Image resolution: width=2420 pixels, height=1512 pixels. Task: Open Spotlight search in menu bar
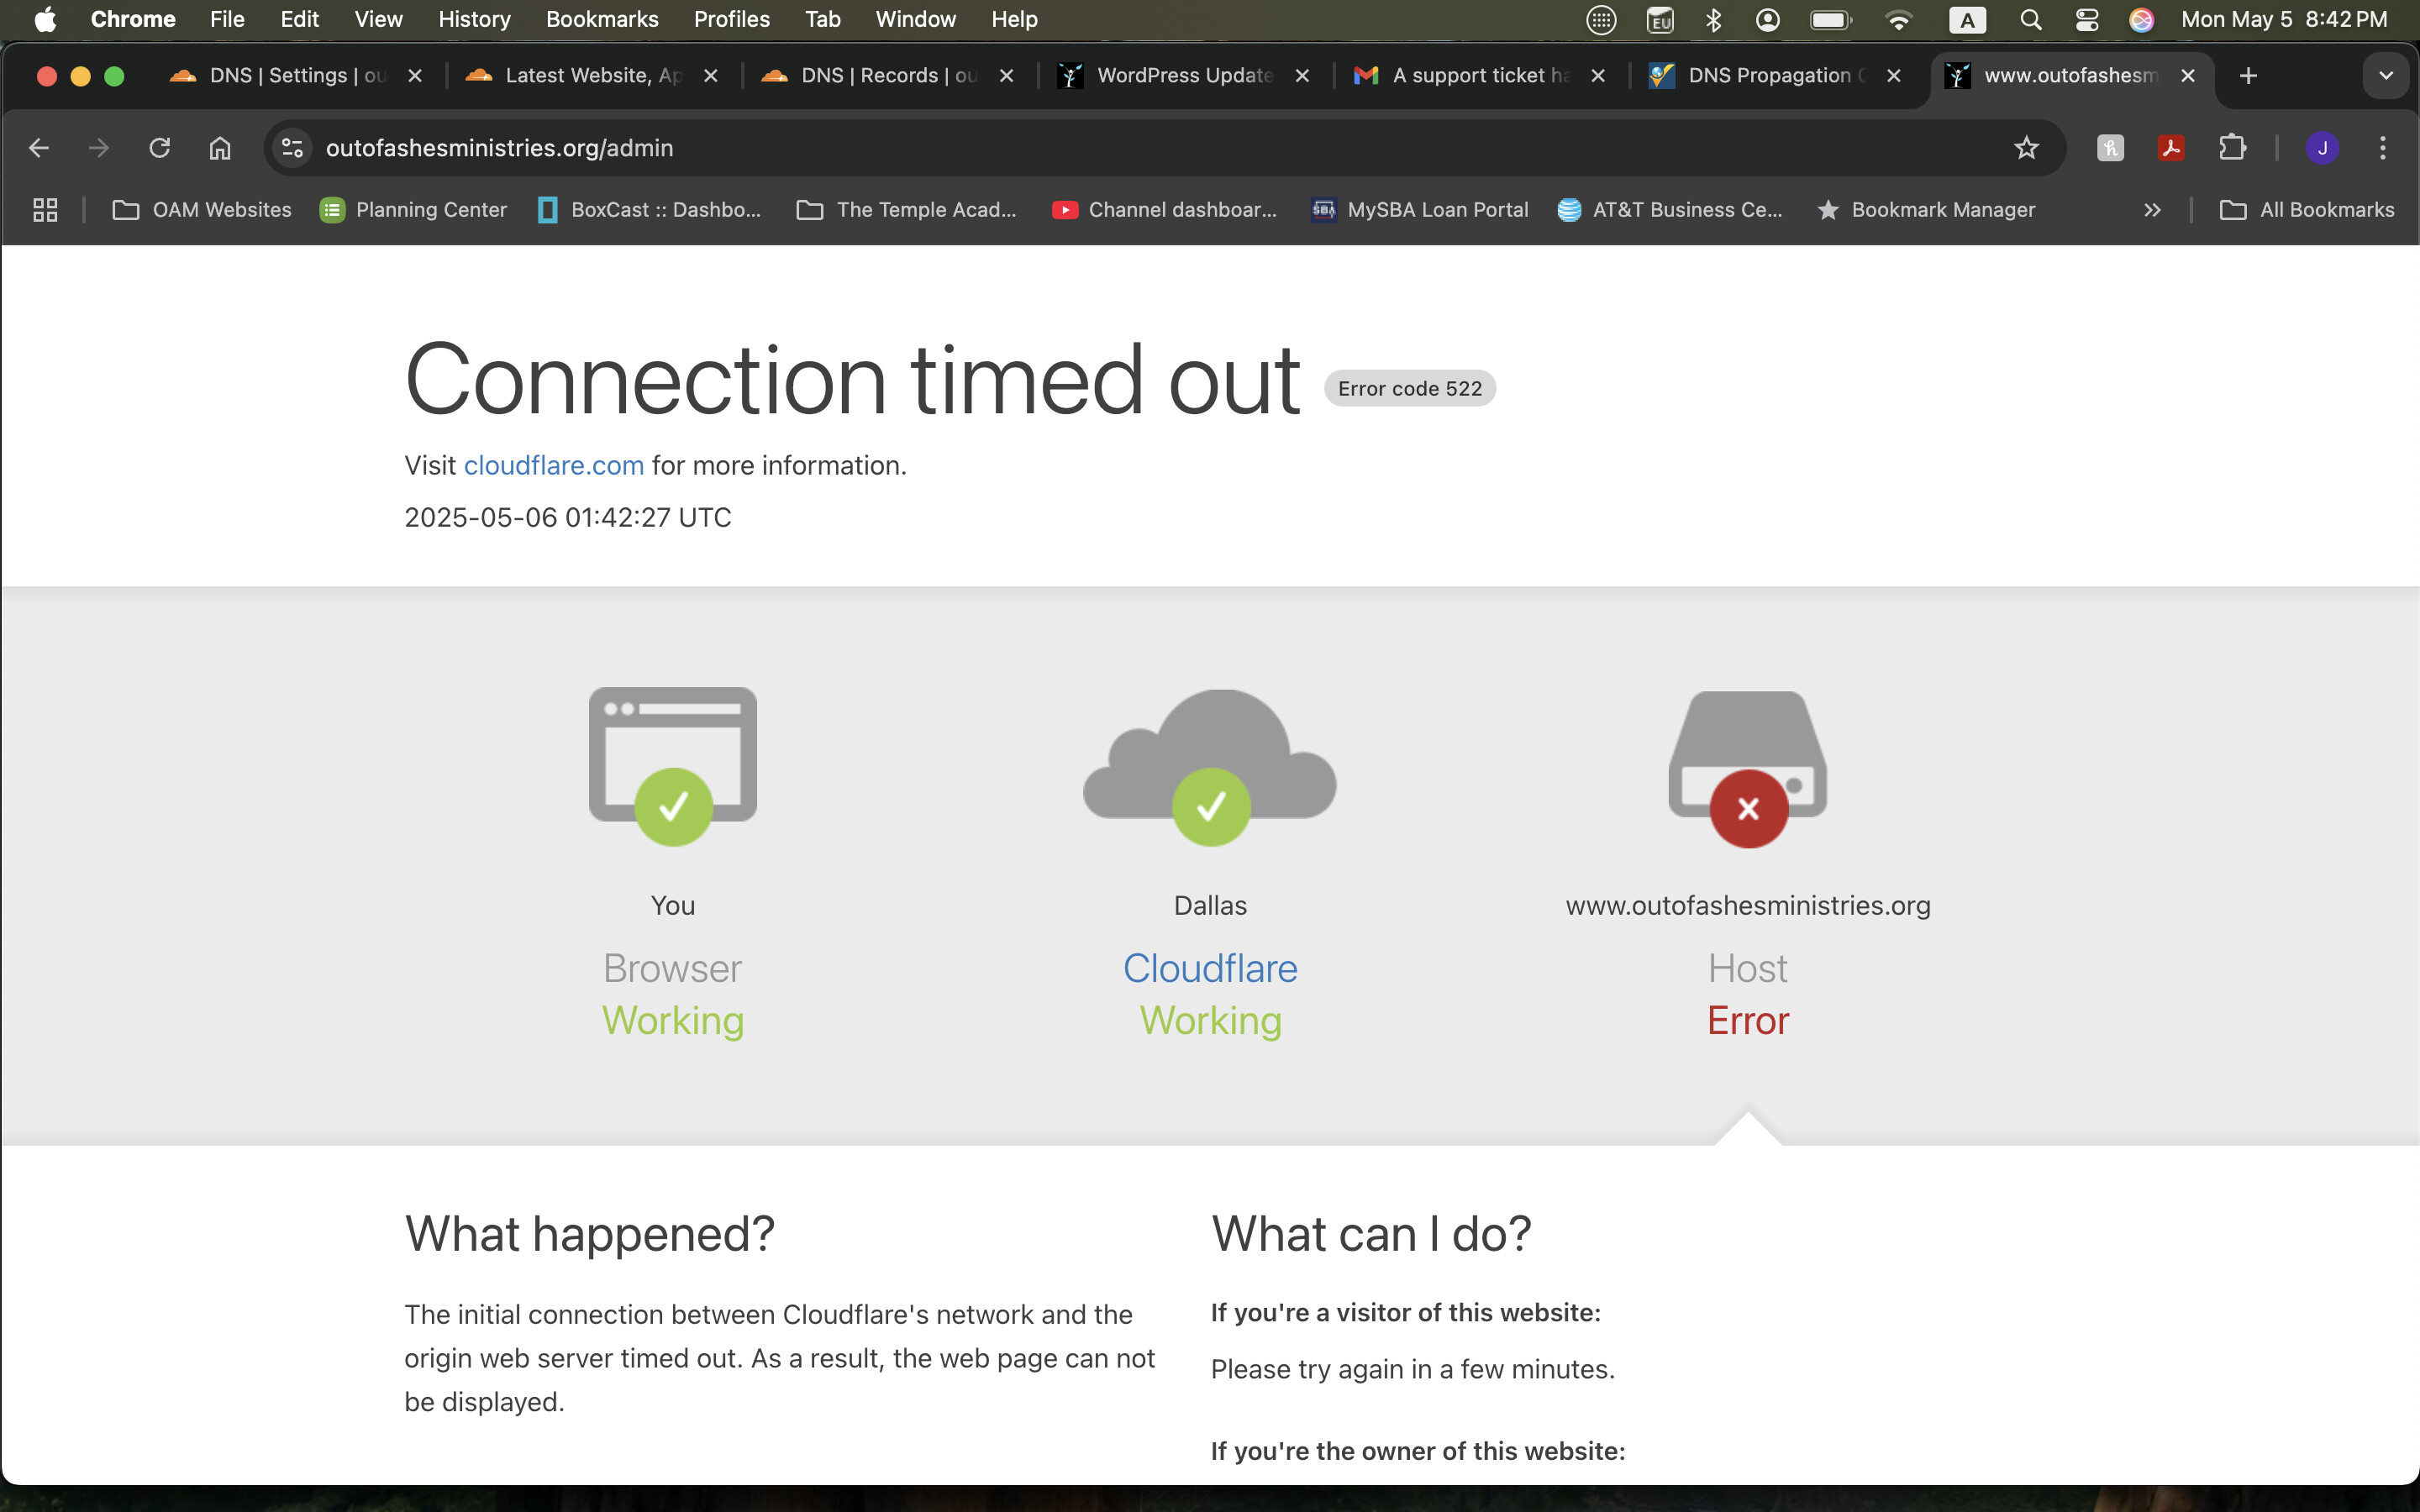2030,20
